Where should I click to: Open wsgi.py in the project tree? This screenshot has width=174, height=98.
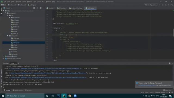pos(14,47)
